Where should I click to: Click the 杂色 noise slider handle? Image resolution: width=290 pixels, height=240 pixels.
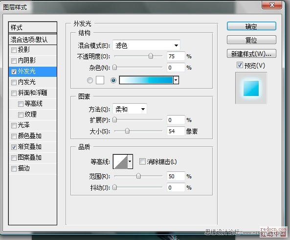click(x=114, y=68)
